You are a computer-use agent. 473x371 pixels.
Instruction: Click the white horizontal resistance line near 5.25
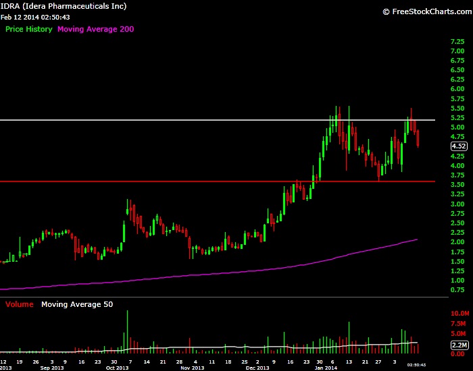tap(217, 120)
